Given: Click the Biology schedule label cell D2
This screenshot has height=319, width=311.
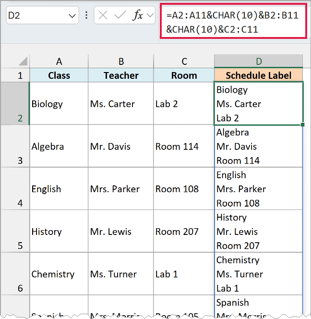Looking at the screenshot, I should pos(259,103).
